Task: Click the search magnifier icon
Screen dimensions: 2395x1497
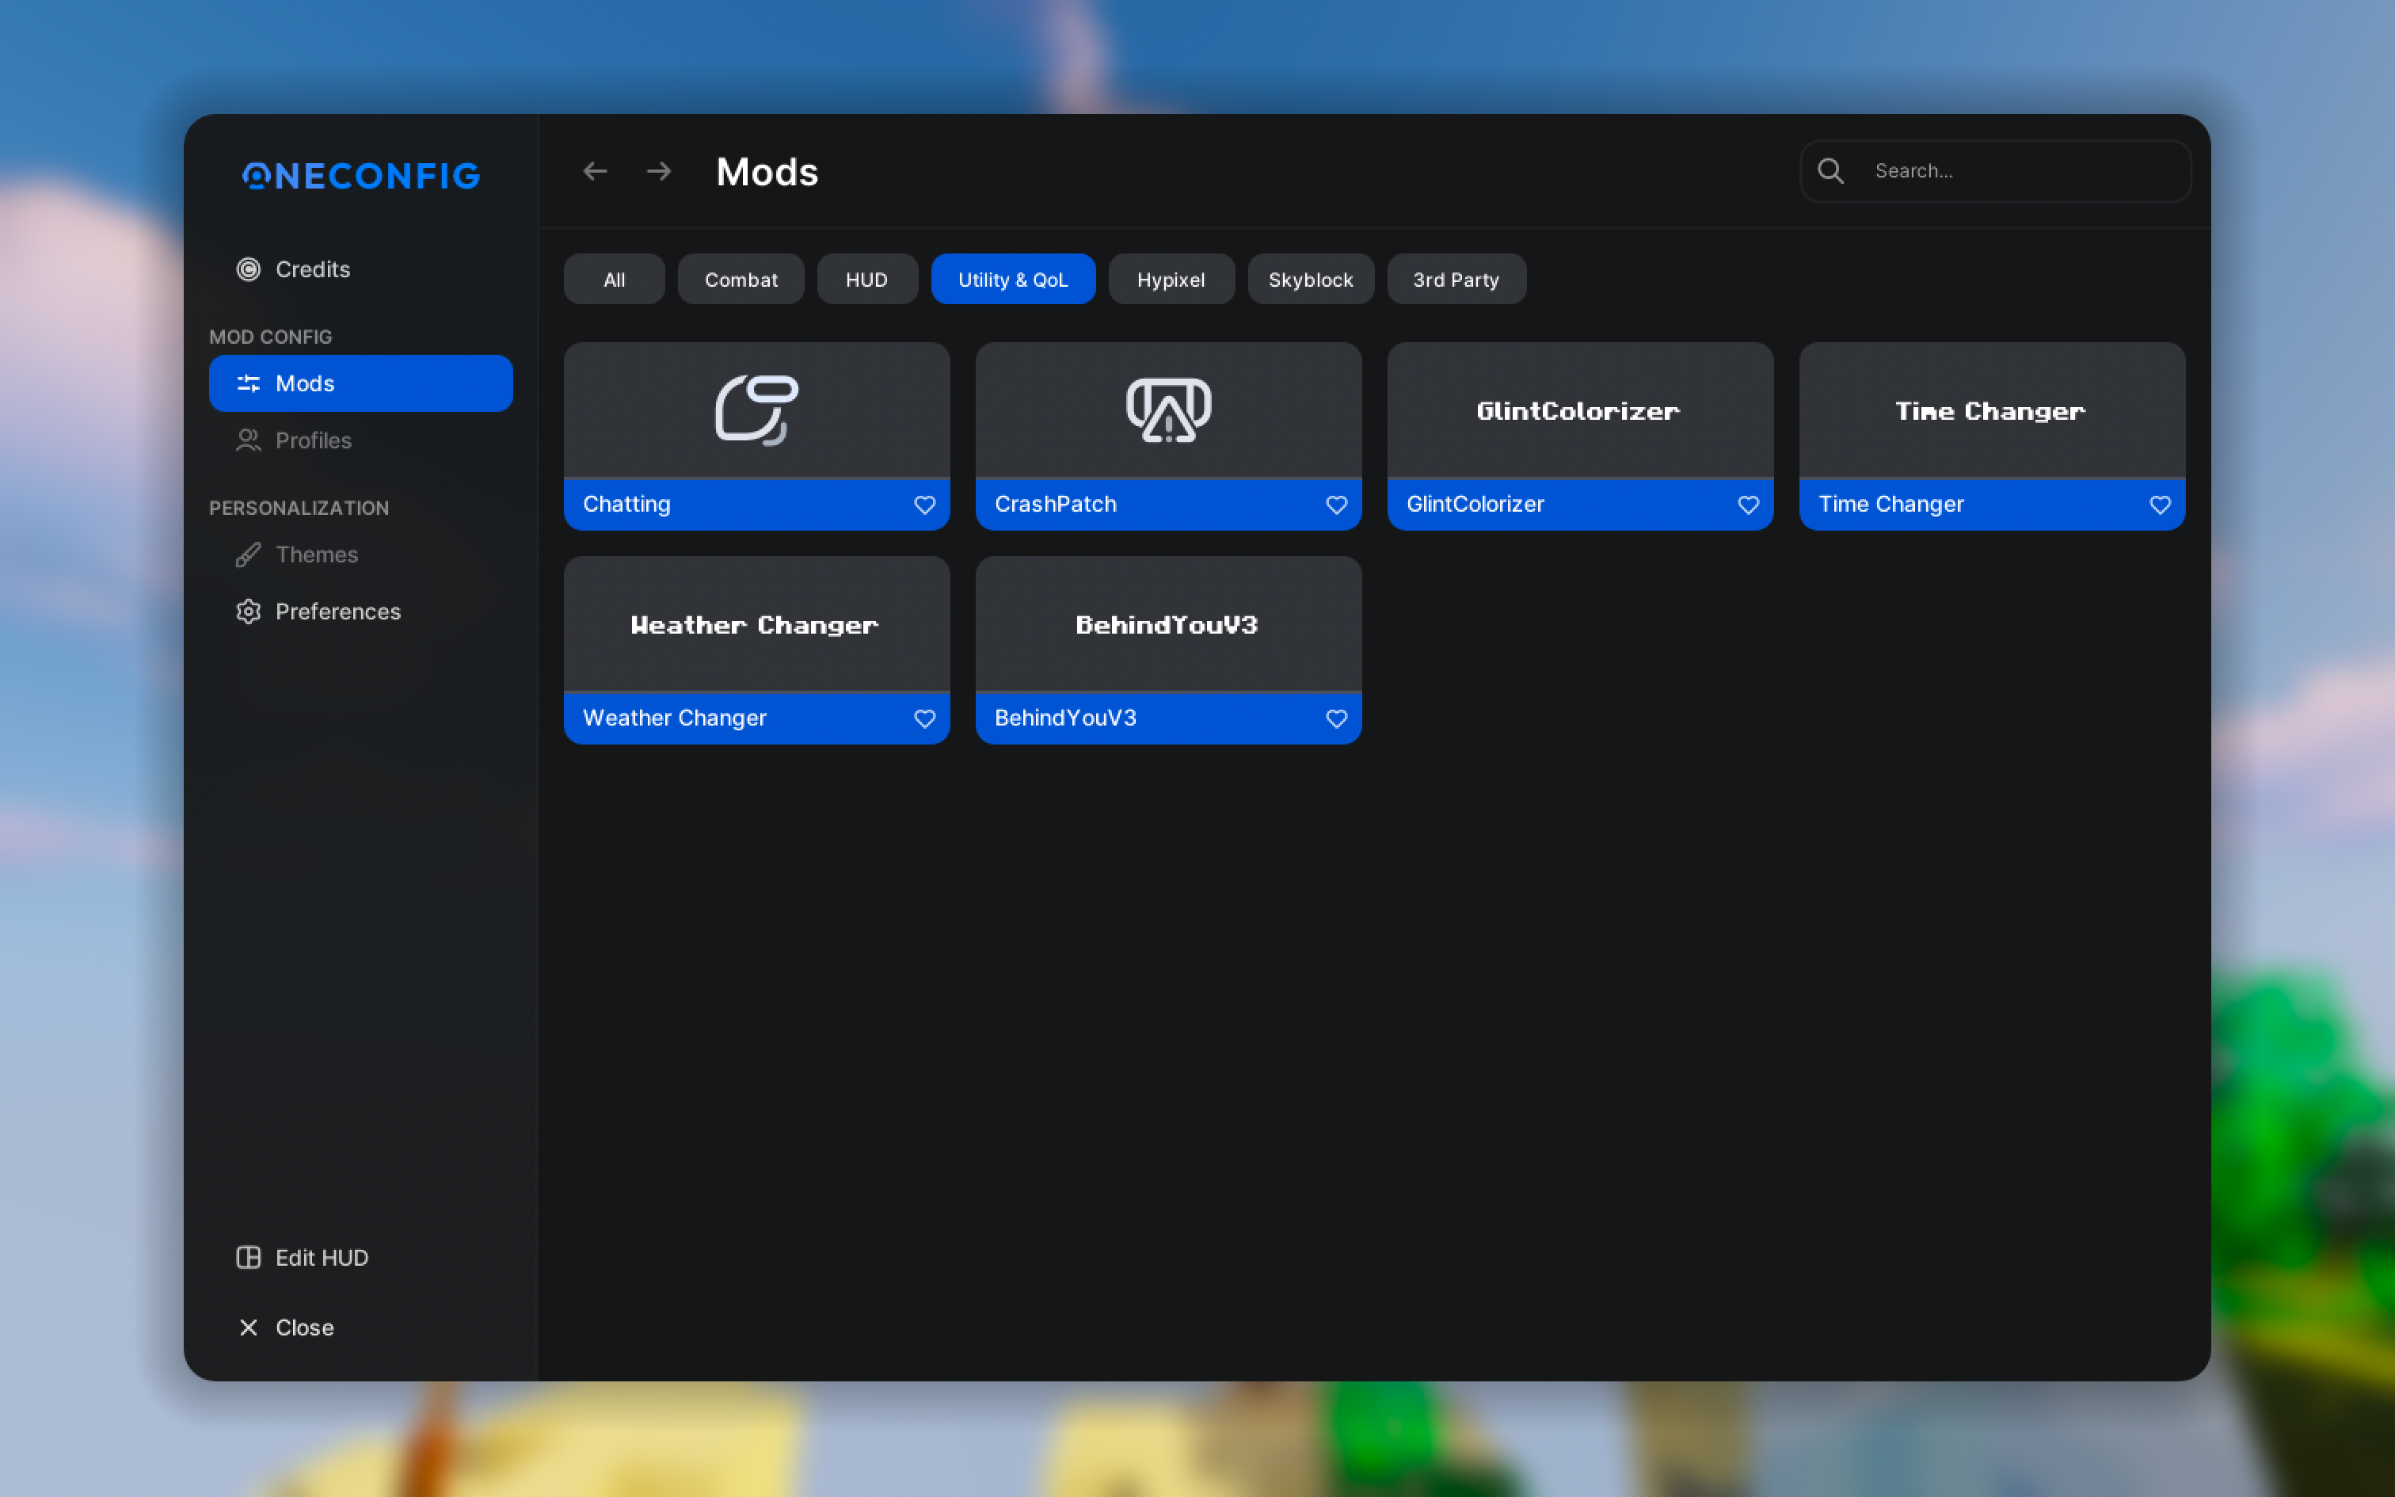Action: 1831,171
